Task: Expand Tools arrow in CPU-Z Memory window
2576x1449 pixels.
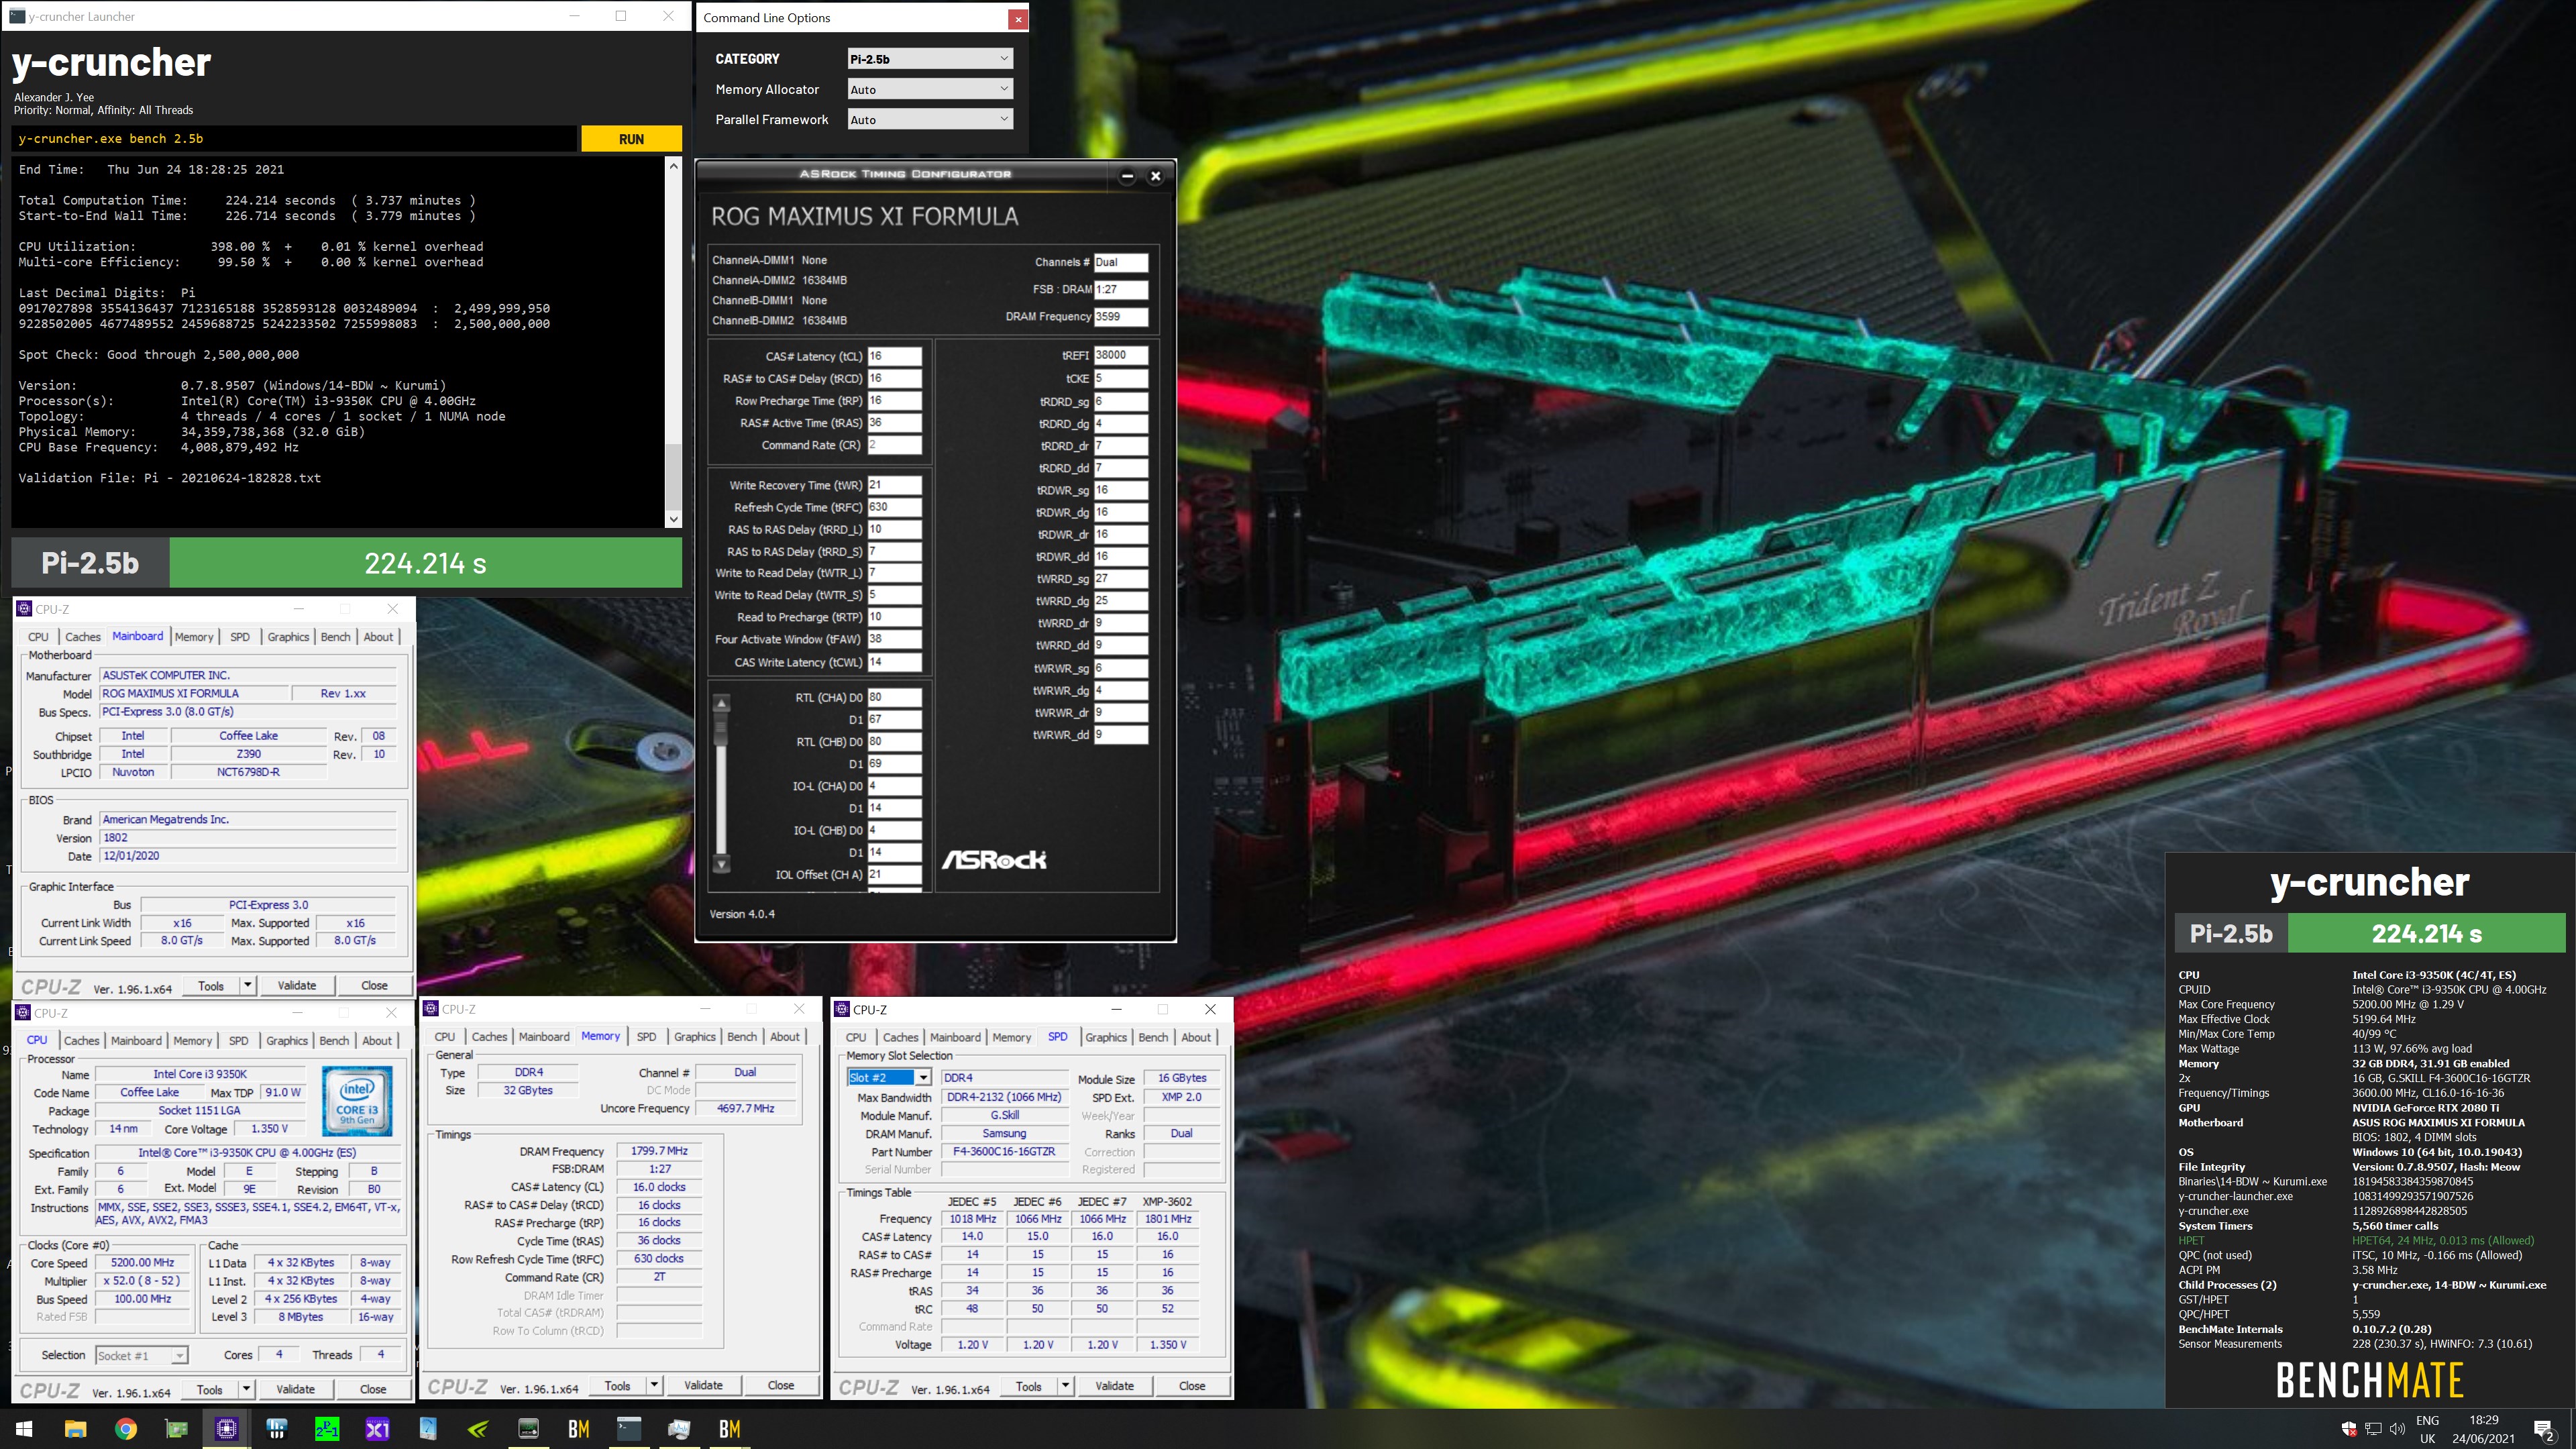Action: pyautogui.click(x=654, y=1385)
